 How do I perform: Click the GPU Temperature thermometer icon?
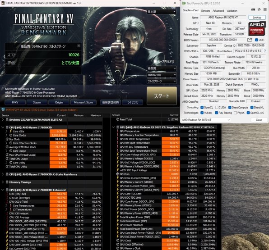pos(118,131)
